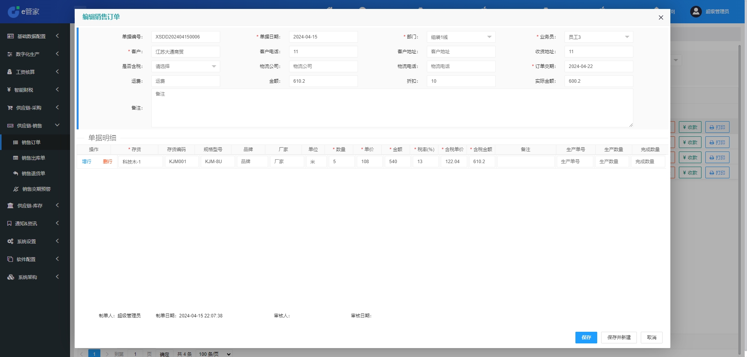Click the 客户地址 input field
This screenshot has width=747, height=357.
[461, 52]
